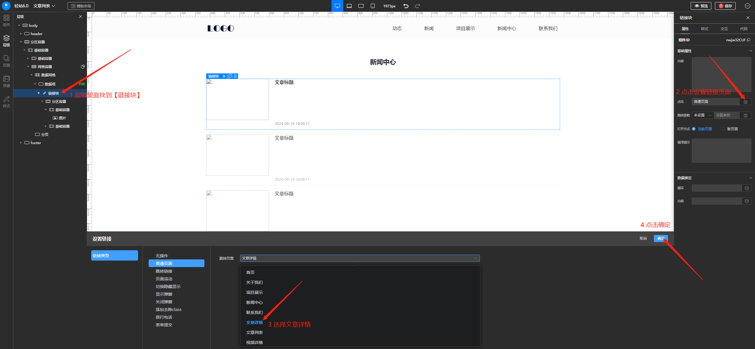The width and height of the screenshot is (755, 349).
Task: Select 新页面 open mode radio
Action: point(723,129)
